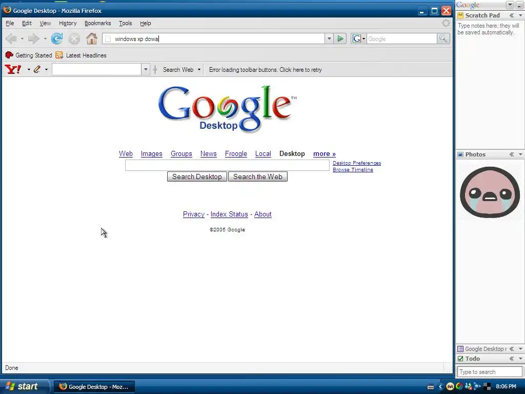This screenshot has width=525, height=394.
Task: Open the Search Web dropdown arrow
Action: (x=199, y=70)
